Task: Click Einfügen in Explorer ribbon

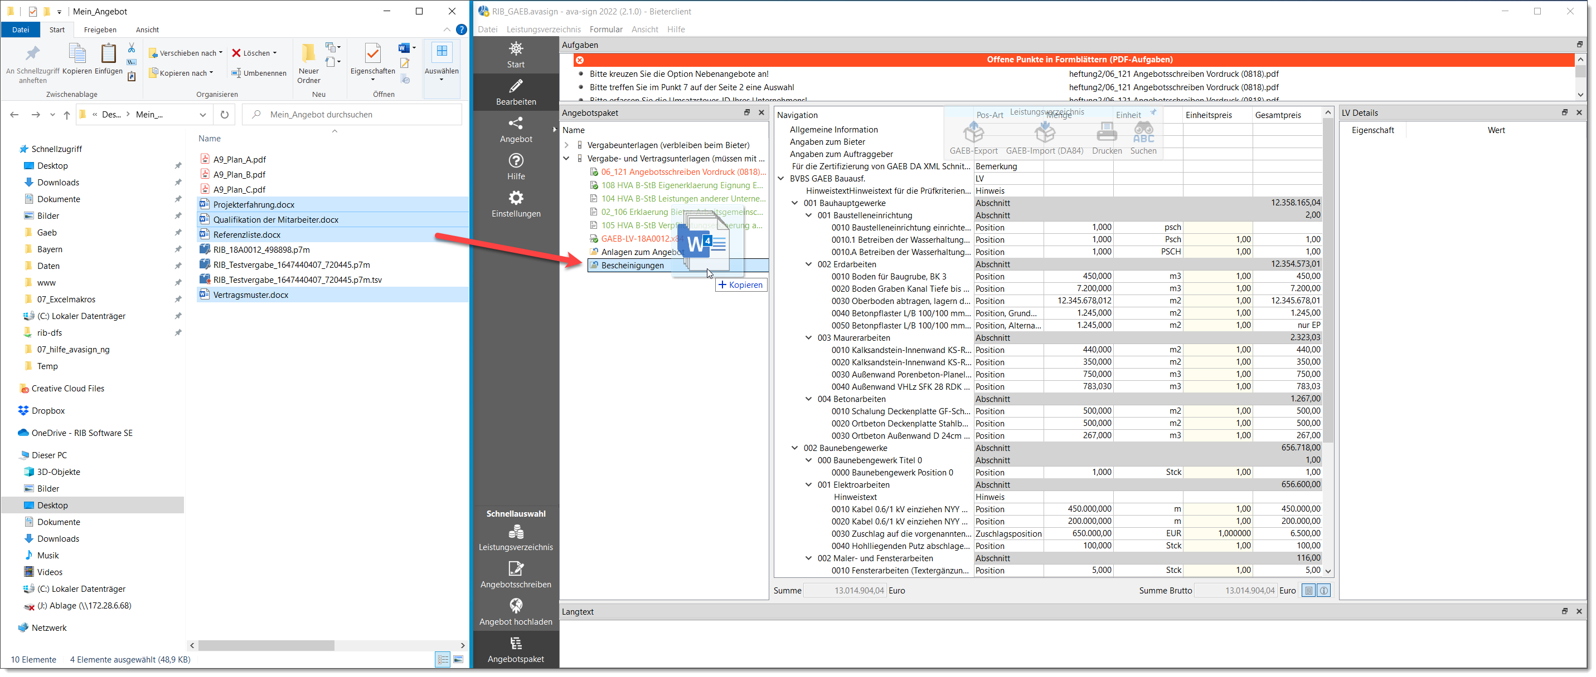Action: coord(108,60)
